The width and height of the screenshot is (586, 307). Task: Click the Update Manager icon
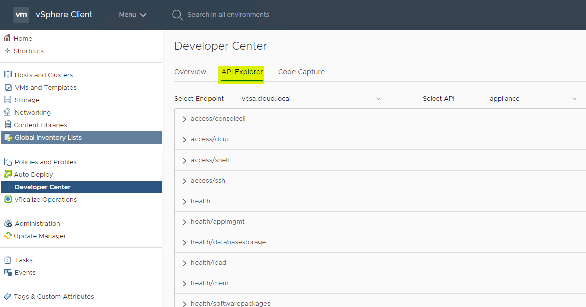pyautogui.click(x=8, y=236)
